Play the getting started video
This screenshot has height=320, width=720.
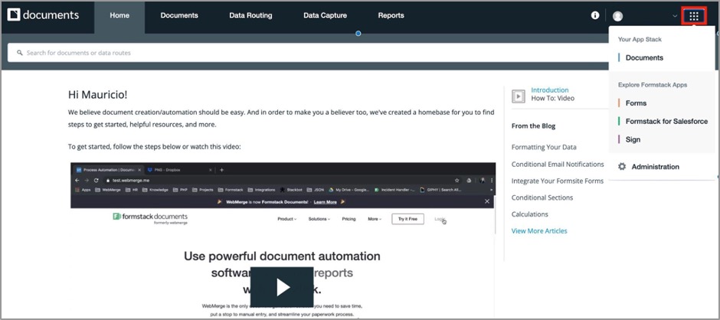(283, 286)
